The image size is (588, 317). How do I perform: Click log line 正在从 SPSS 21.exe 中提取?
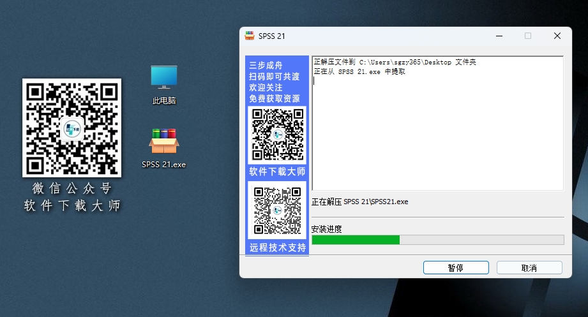click(359, 71)
